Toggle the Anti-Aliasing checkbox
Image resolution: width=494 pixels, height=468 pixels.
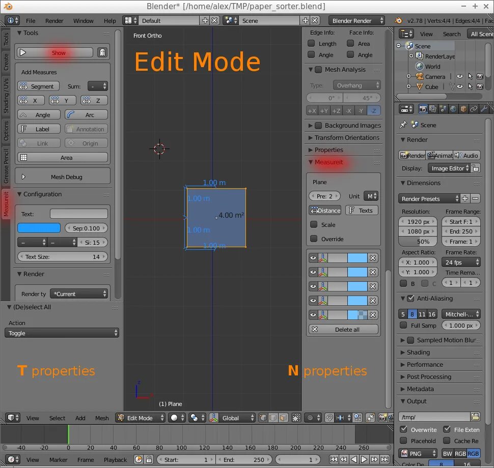410,299
